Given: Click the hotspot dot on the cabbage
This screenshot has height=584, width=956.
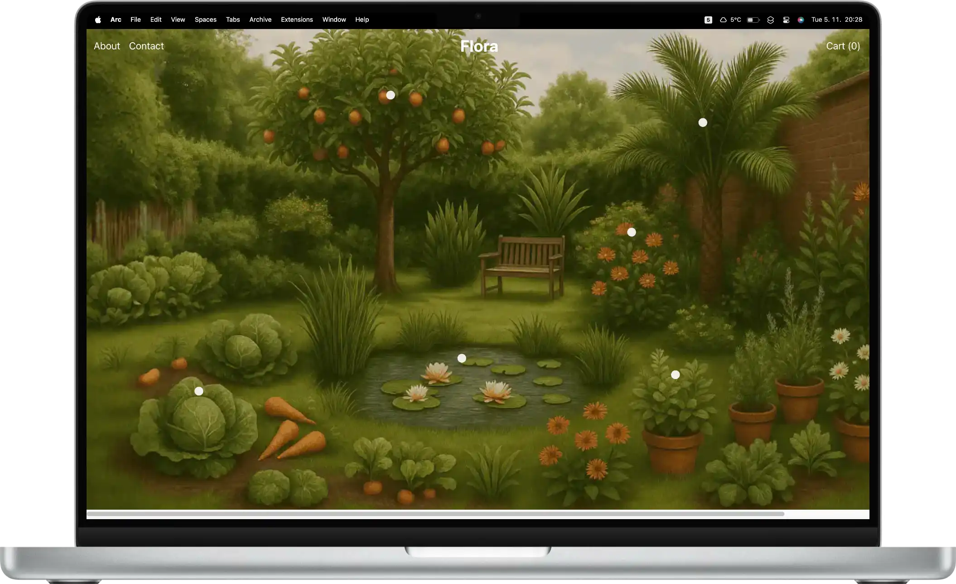Looking at the screenshot, I should [x=199, y=391].
